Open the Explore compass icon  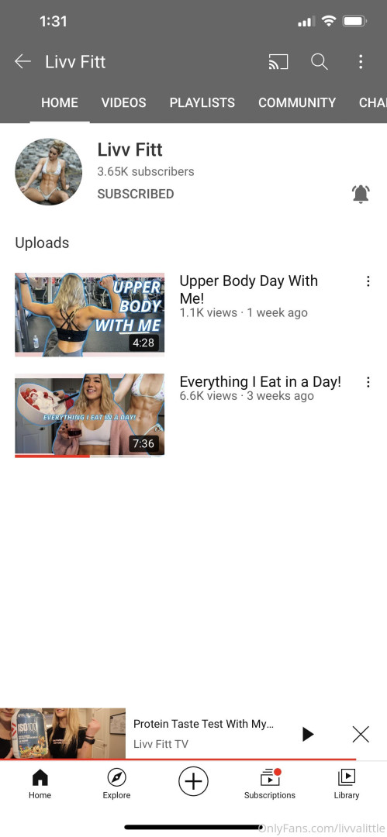(116, 784)
